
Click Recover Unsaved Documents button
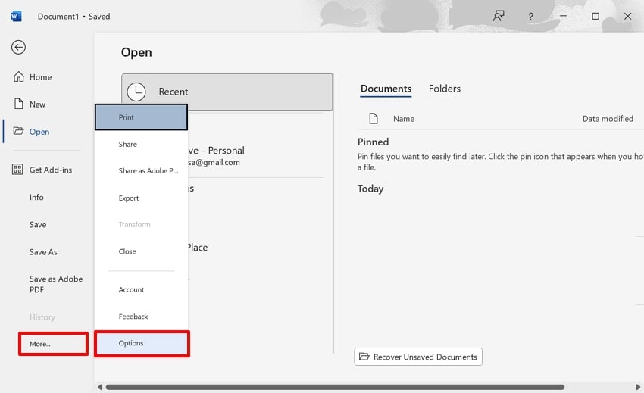418,357
